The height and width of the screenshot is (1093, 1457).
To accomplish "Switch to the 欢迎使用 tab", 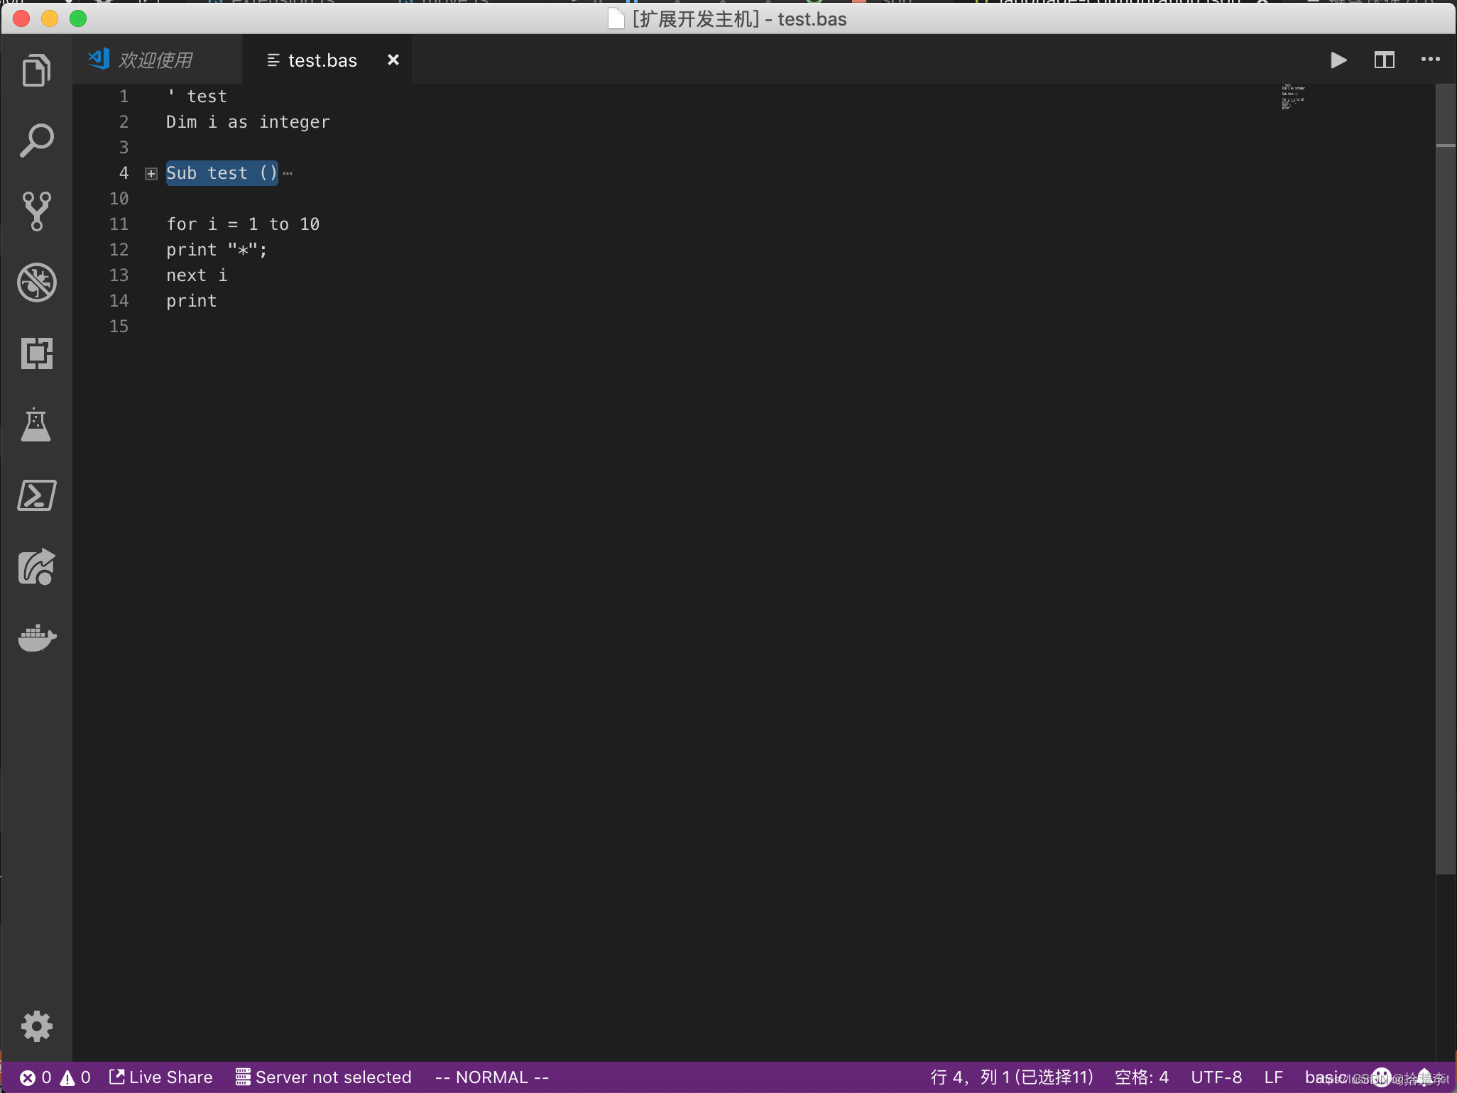I will (155, 60).
